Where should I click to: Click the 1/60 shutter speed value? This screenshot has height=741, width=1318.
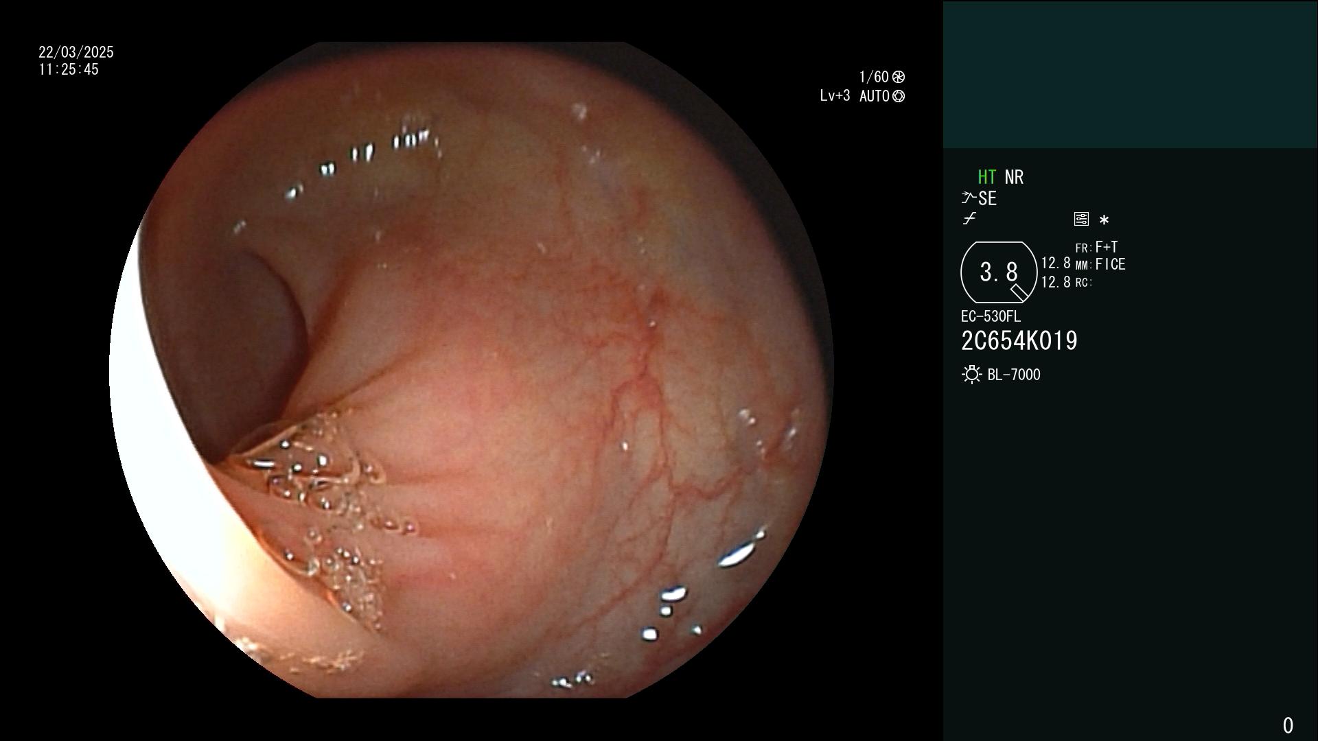[x=874, y=77]
